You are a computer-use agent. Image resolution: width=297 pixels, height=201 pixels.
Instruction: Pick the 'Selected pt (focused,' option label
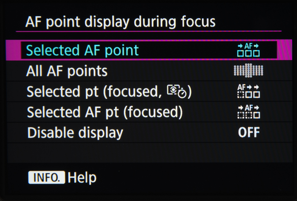click(95, 92)
